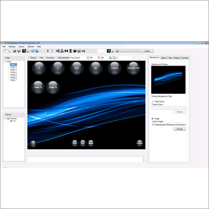Click the red down-arrow toolbar icon
The width and height of the screenshot is (209, 209).
pyautogui.click(x=48, y=51)
